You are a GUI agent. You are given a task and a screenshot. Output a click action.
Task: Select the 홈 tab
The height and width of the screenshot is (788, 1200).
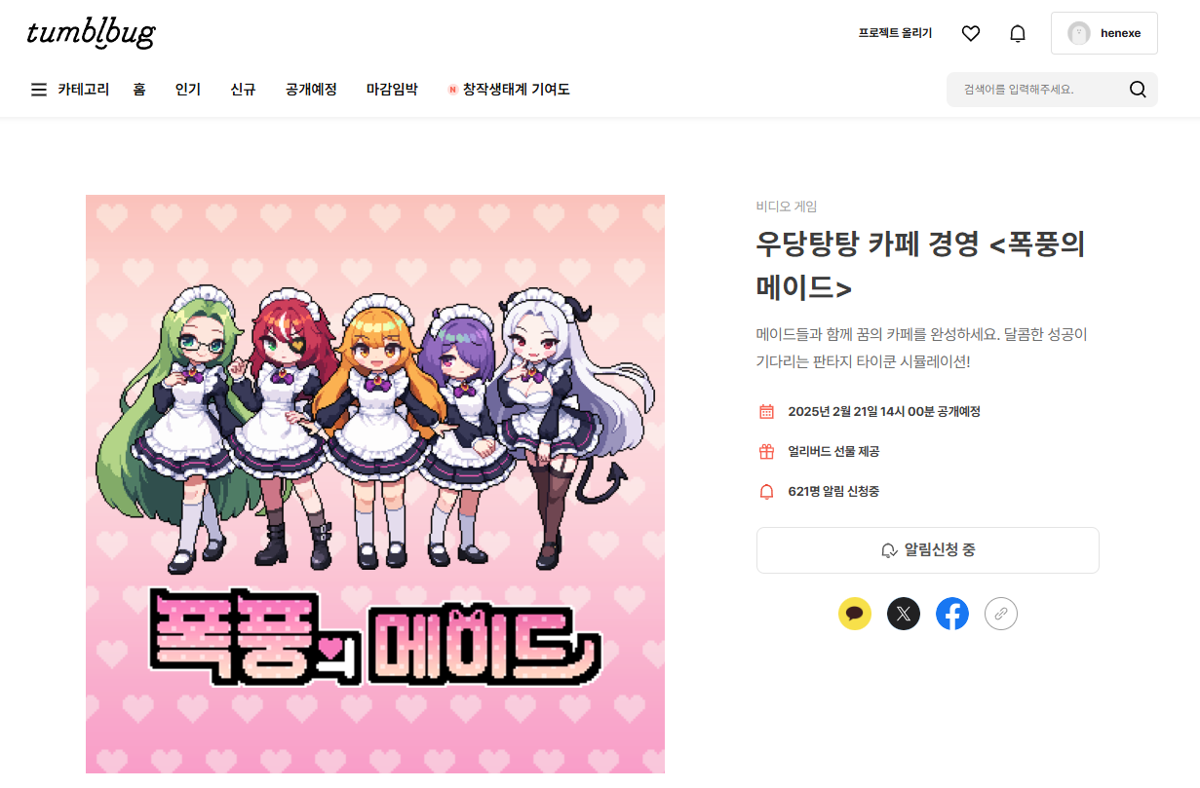coord(139,90)
